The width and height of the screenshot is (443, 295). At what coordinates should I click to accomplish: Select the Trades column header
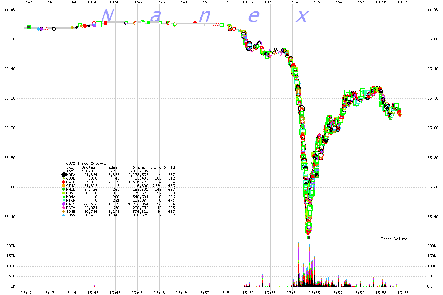[110, 167]
